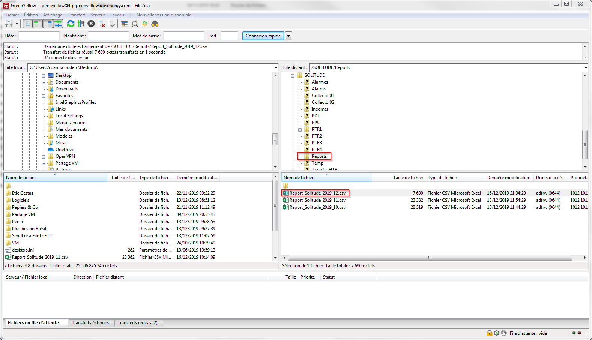Cancel current operation icon
This screenshot has width=592, height=340.
91,24
